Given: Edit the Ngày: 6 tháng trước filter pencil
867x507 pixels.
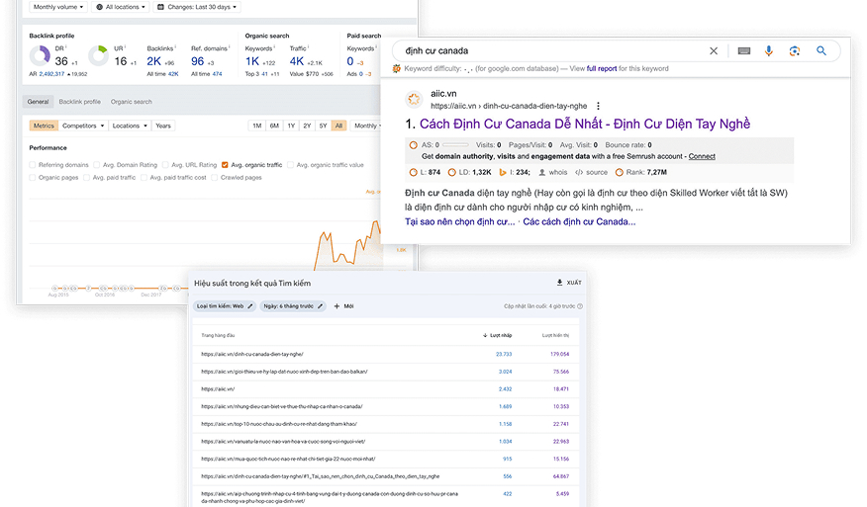Looking at the screenshot, I should click(320, 306).
